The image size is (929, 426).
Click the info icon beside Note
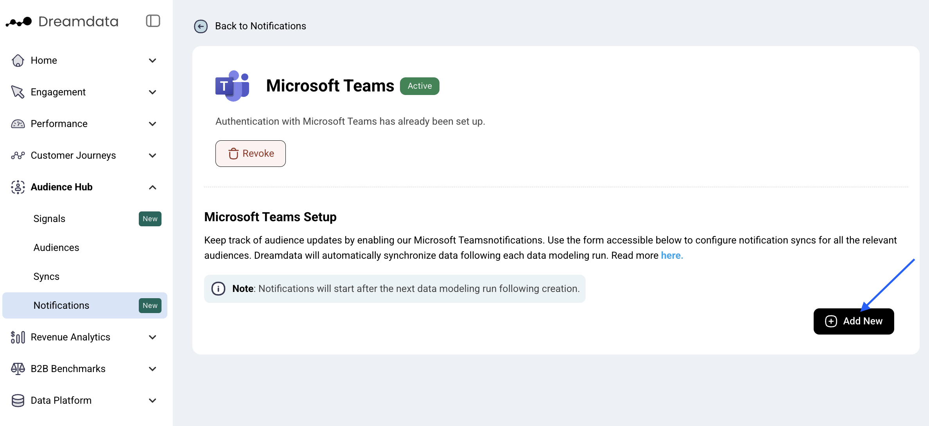[218, 289]
